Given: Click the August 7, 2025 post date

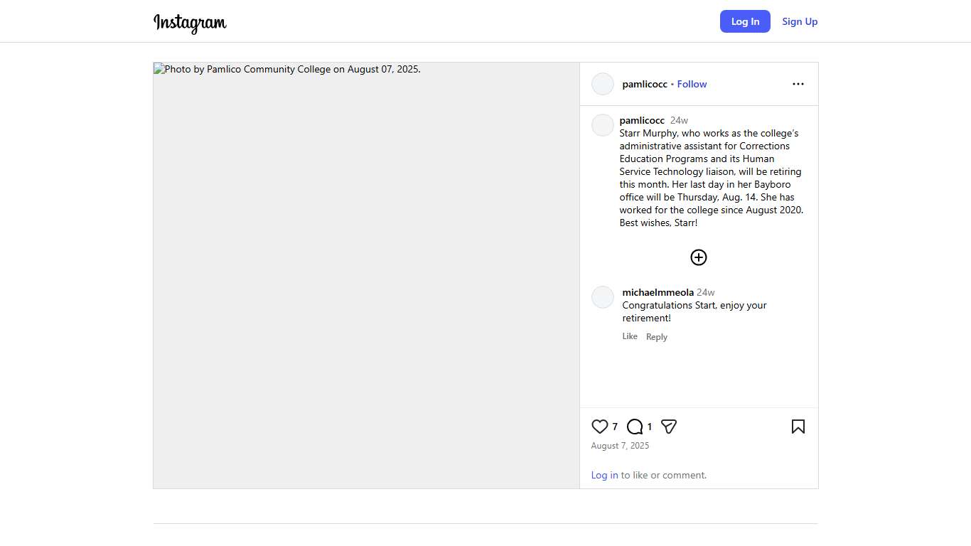Looking at the screenshot, I should tap(620, 446).
